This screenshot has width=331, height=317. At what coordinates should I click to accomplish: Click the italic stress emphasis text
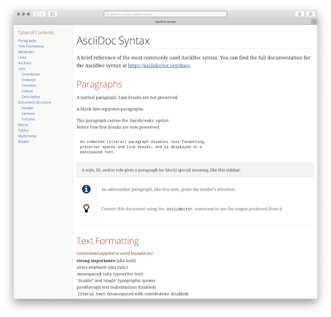(x=92, y=267)
